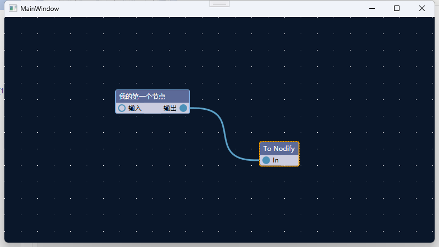Click the debug toolbar handle at top center
This screenshot has height=247, width=439.
(219, 4)
